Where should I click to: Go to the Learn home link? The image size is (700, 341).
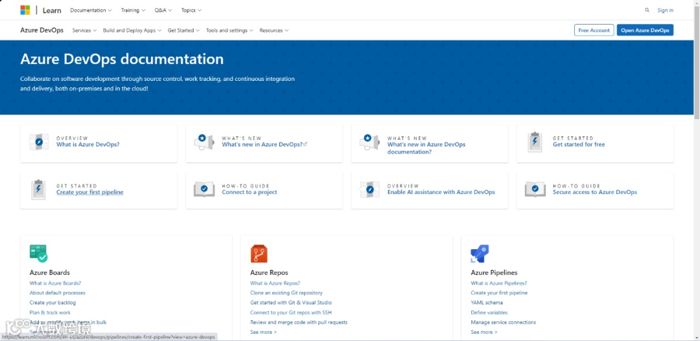click(52, 10)
